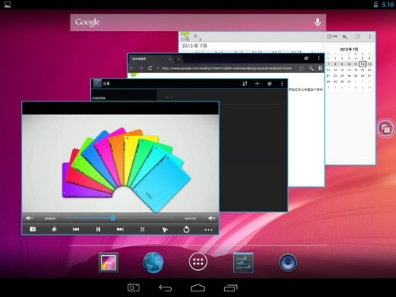Go to home screen
Image resolution: width=396 pixels, height=297 pixels.
[x=198, y=287]
